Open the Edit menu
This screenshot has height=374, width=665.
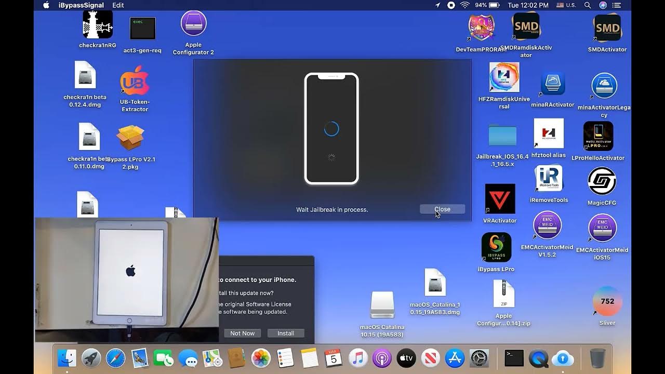click(118, 5)
